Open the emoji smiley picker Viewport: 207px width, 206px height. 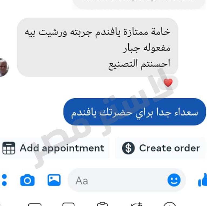point(174,180)
